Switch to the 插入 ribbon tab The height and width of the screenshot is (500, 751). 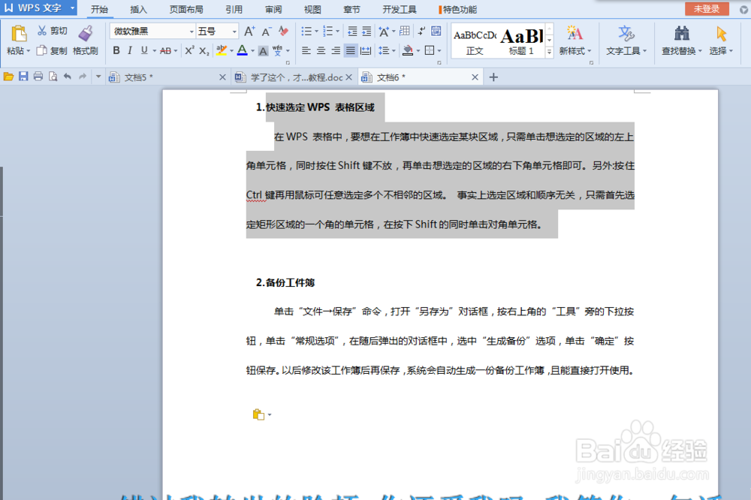pyautogui.click(x=138, y=9)
